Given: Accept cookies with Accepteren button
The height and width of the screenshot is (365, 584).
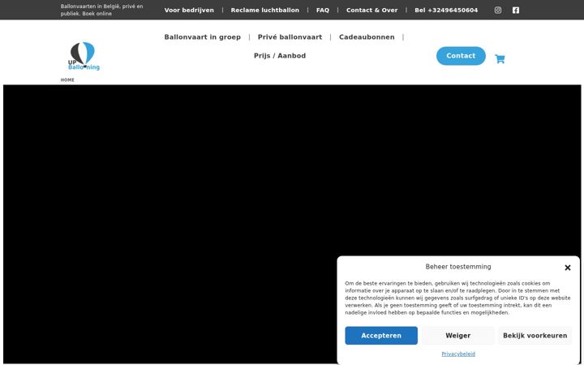Looking at the screenshot, I should tap(381, 336).
